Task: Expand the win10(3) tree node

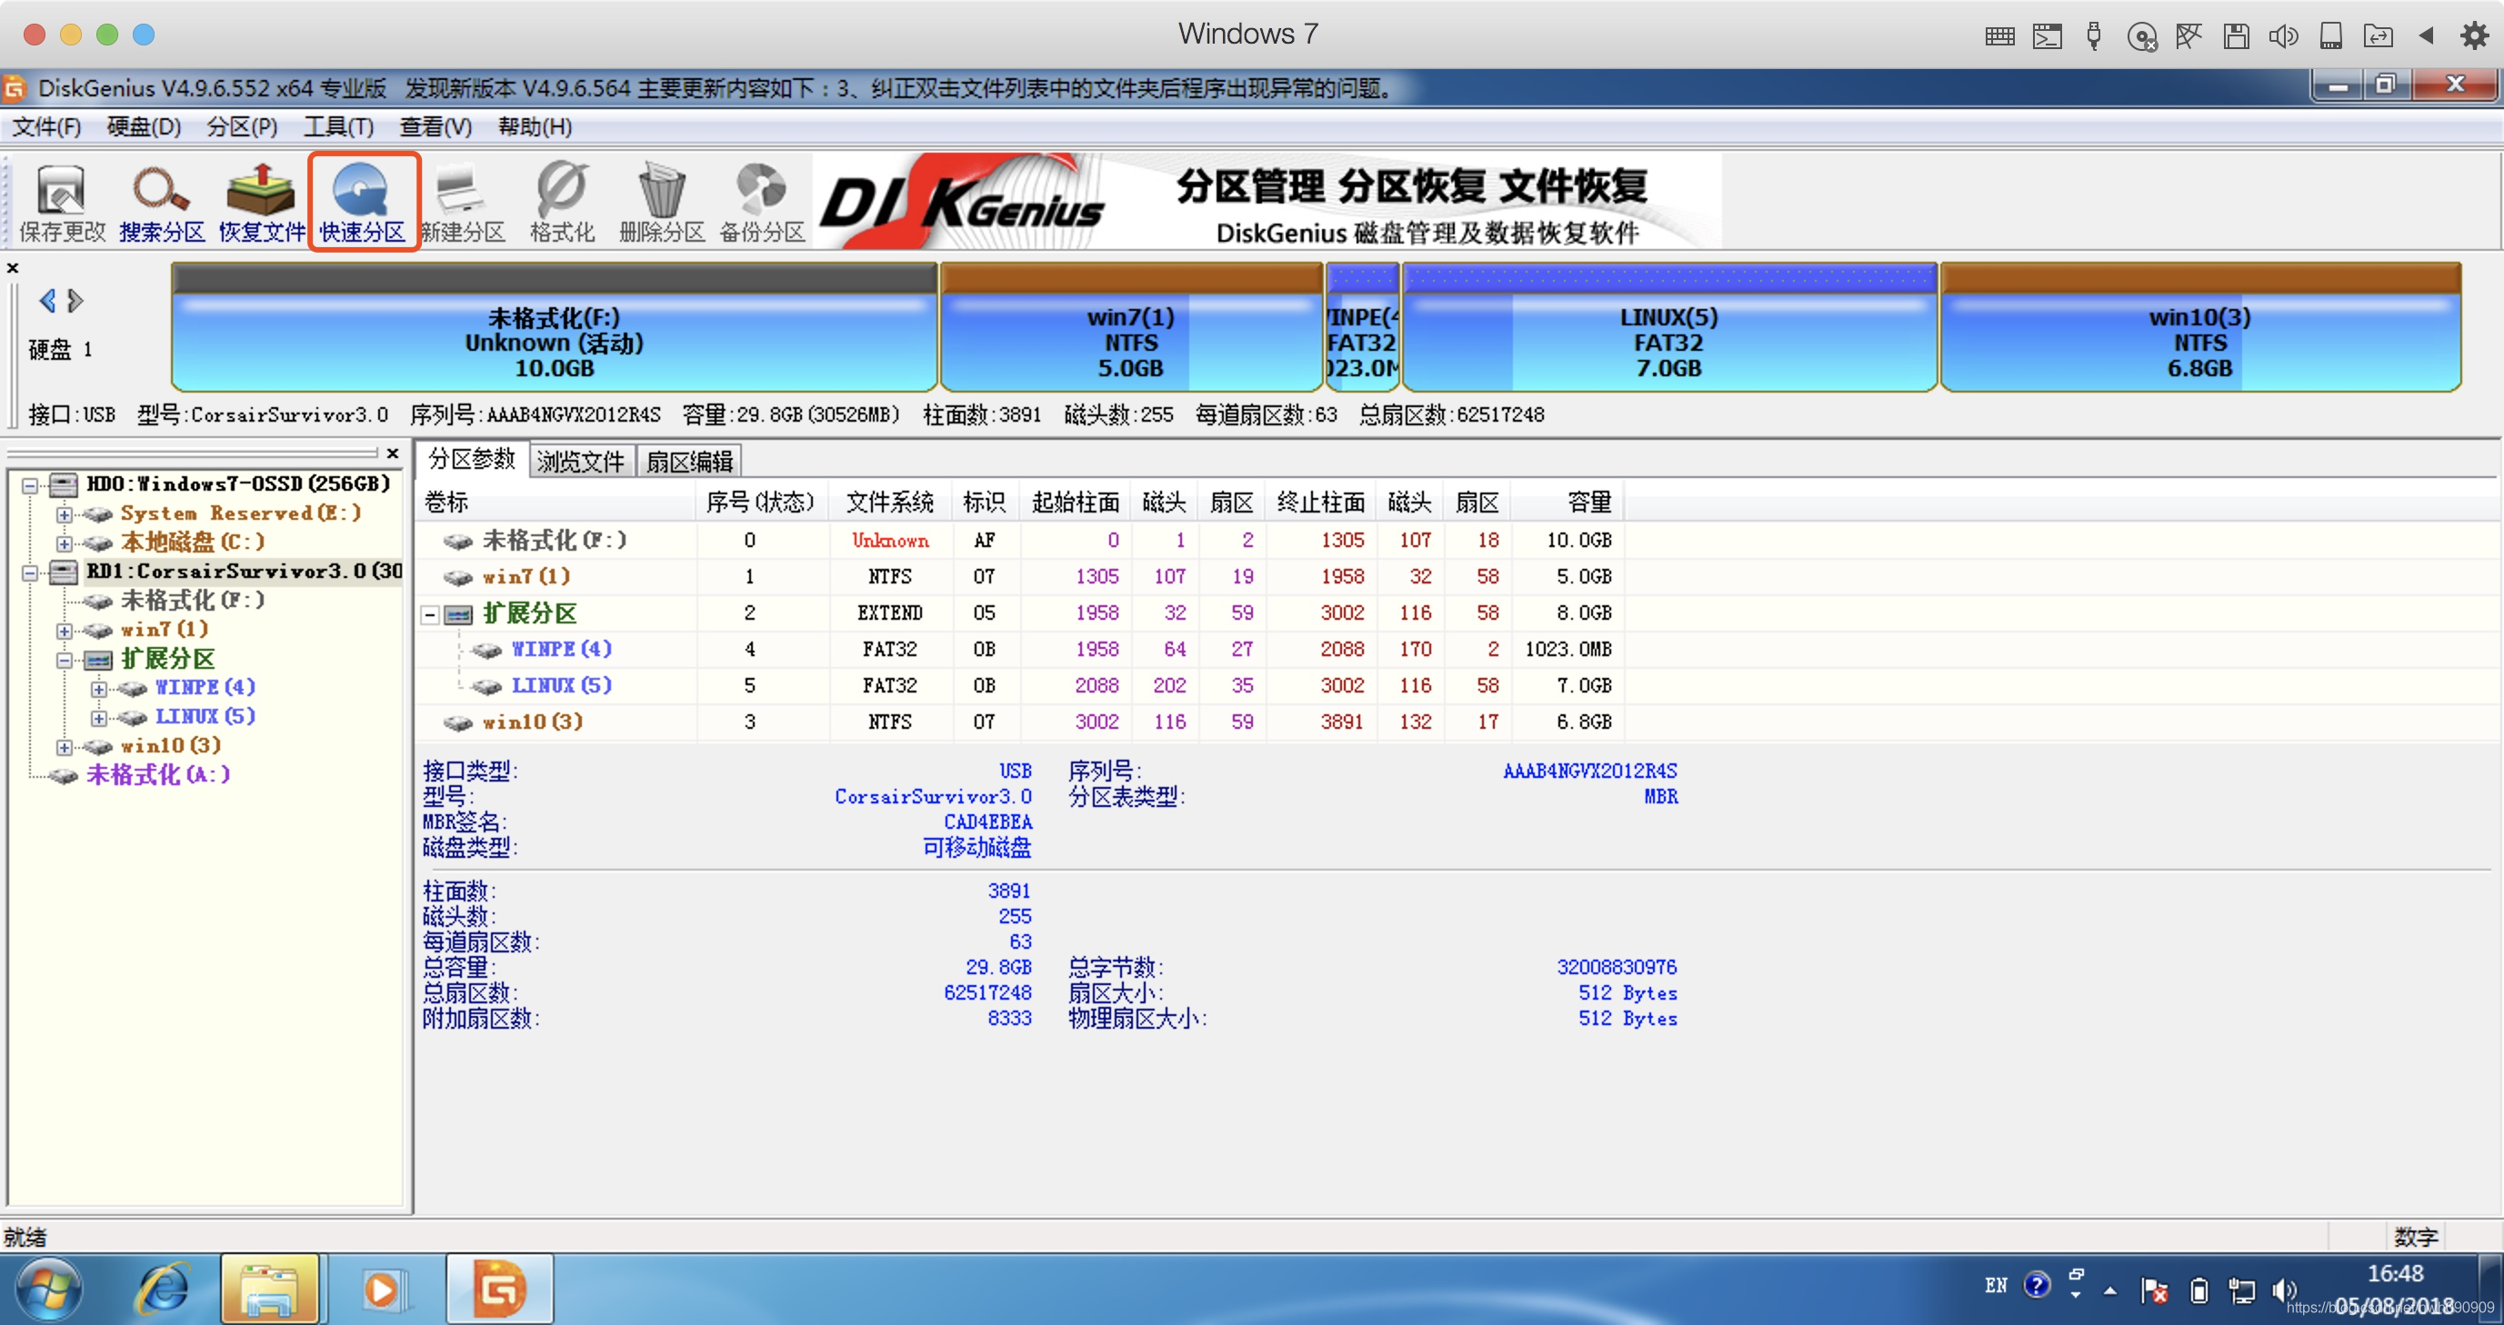Action: (x=65, y=747)
